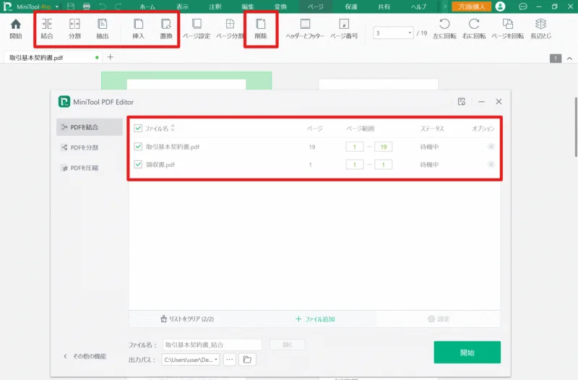Open the ヘルプ ribbon tab
This screenshot has width=578, height=380.
click(418, 7)
